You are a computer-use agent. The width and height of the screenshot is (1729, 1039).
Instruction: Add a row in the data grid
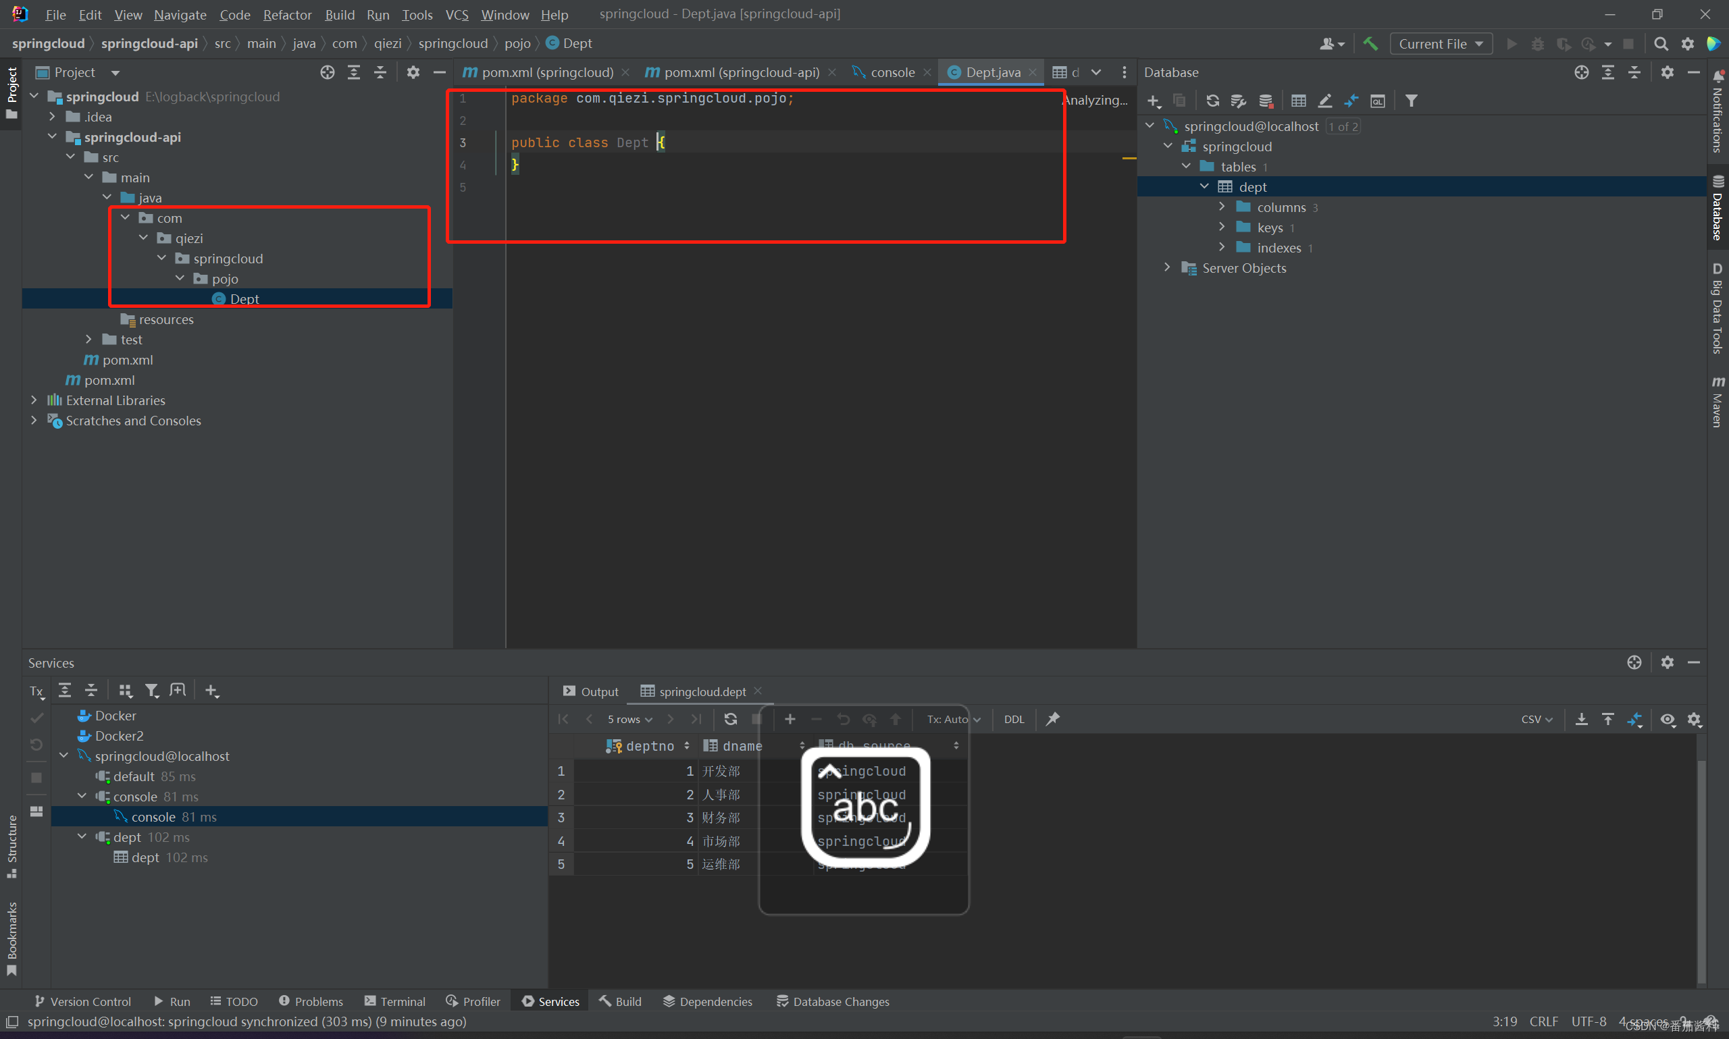click(x=790, y=719)
